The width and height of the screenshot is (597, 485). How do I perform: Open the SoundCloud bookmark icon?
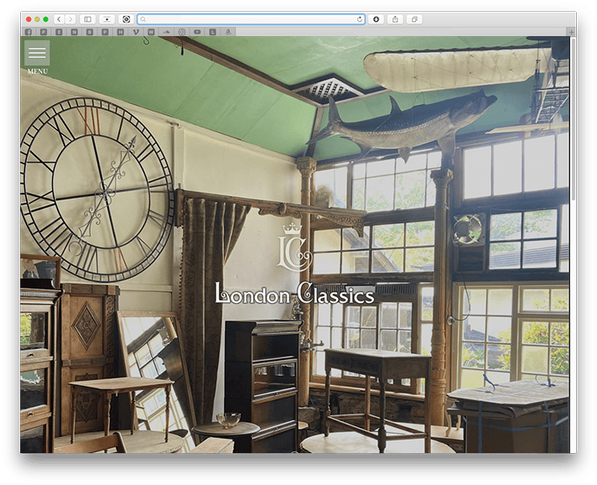pos(166,32)
